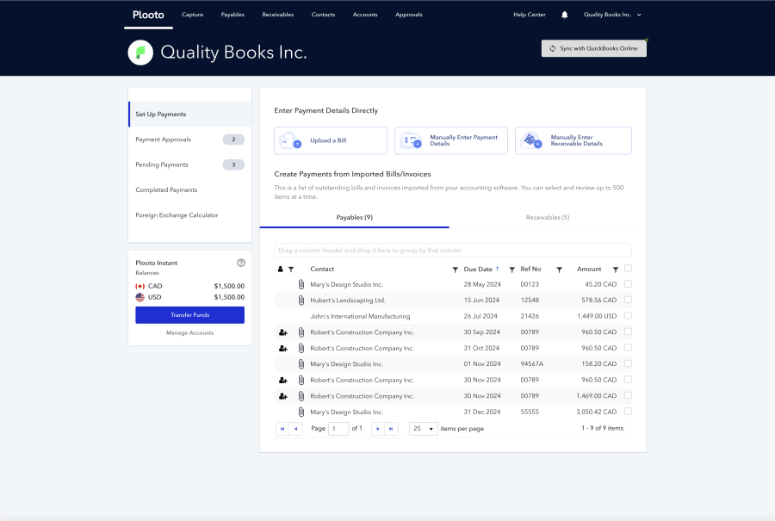
Task: Jump to the last page arrow
Action: (391, 429)
